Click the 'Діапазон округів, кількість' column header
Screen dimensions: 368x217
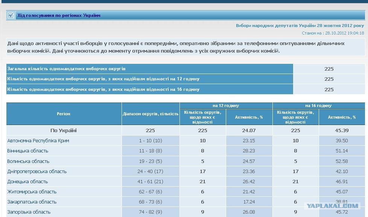tap(151, 114)
